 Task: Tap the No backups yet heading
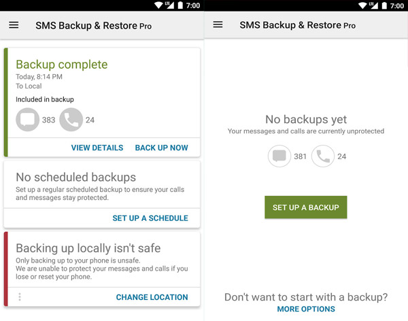306,120
